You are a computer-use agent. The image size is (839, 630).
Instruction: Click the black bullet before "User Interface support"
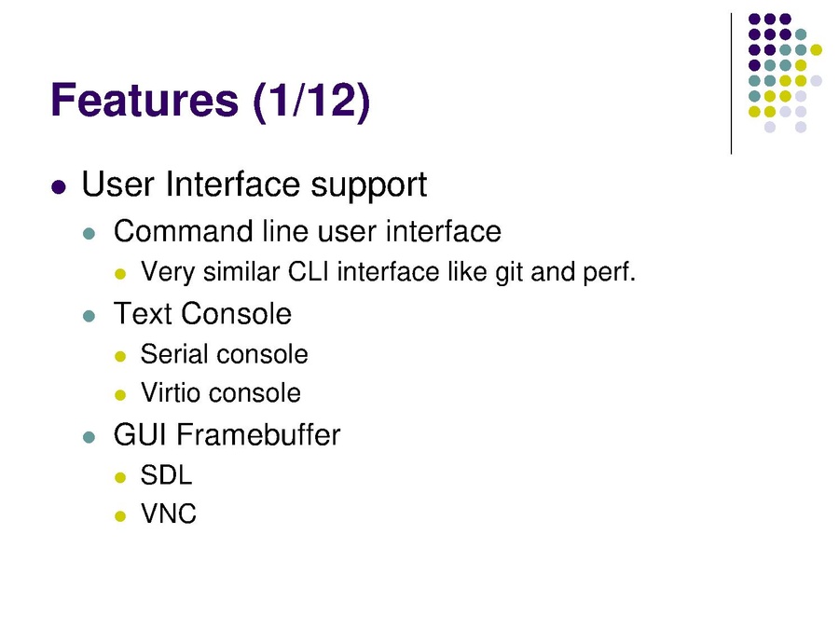coord(59,186)
